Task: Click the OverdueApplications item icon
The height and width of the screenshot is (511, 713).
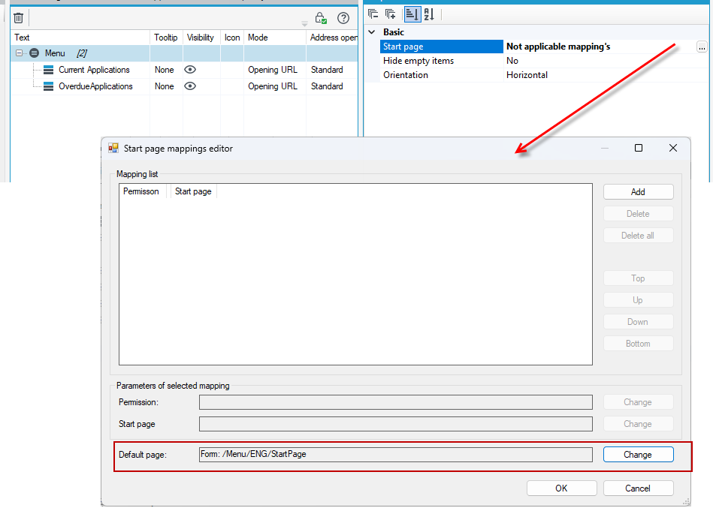Action: coord(48,86)
